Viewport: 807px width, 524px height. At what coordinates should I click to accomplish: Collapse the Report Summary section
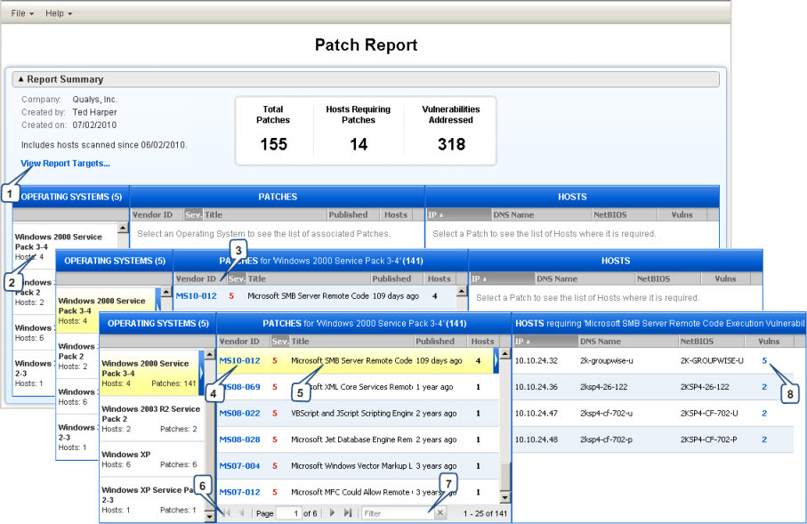[x=23, y=79]
